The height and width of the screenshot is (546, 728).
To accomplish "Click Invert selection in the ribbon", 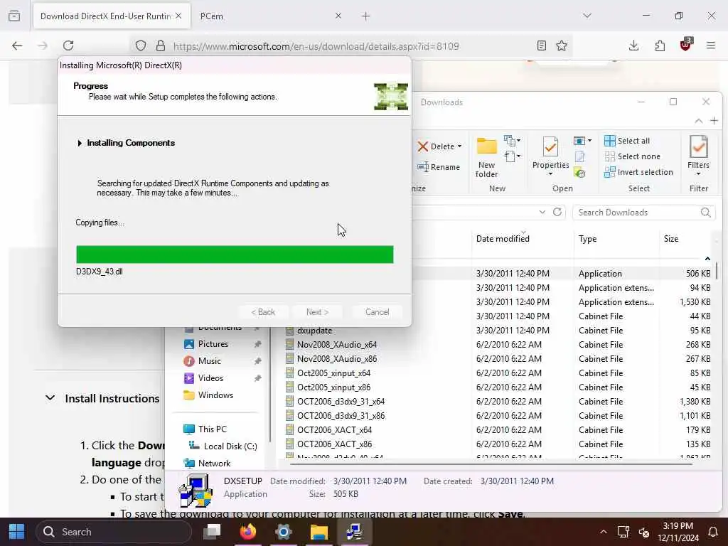I will [x=638, y=172].
